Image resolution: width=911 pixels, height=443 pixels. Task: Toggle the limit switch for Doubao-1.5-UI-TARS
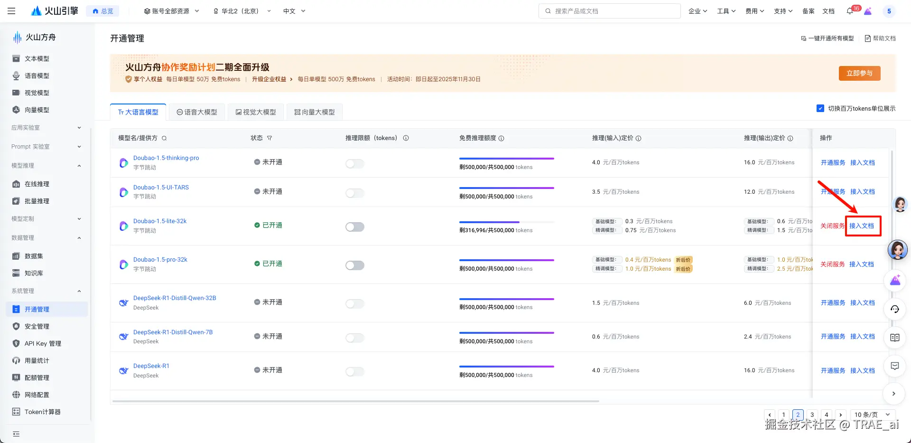click(355, 193)
